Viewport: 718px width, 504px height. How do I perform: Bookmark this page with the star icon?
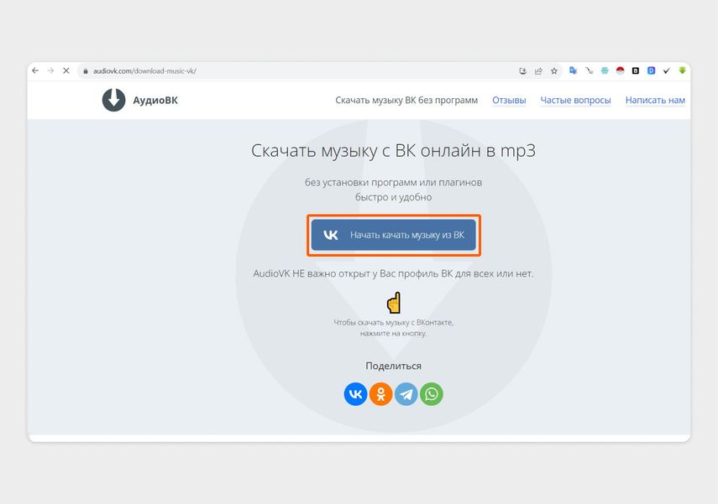click(554, 71)
